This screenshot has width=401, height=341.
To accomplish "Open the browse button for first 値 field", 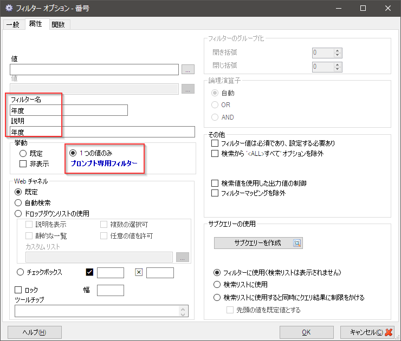I will [x=188, y=69].
